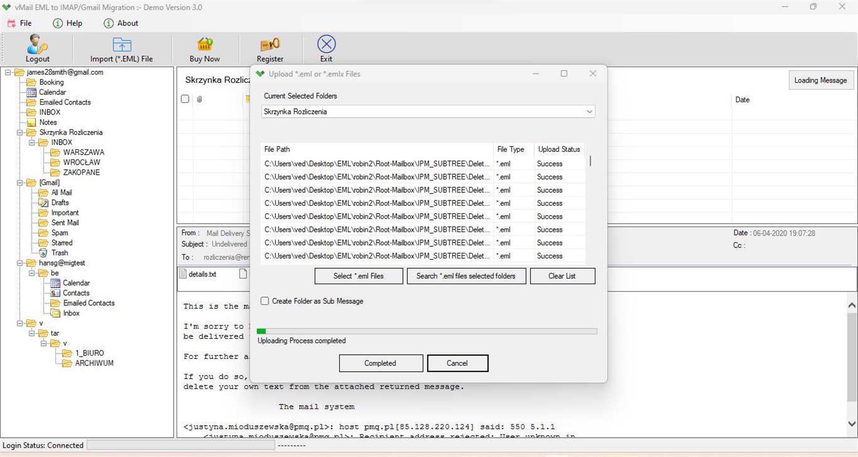The image size is (858, 457).
Task: Open the Current Selected Folders dropdown
Action: [589, 111]
